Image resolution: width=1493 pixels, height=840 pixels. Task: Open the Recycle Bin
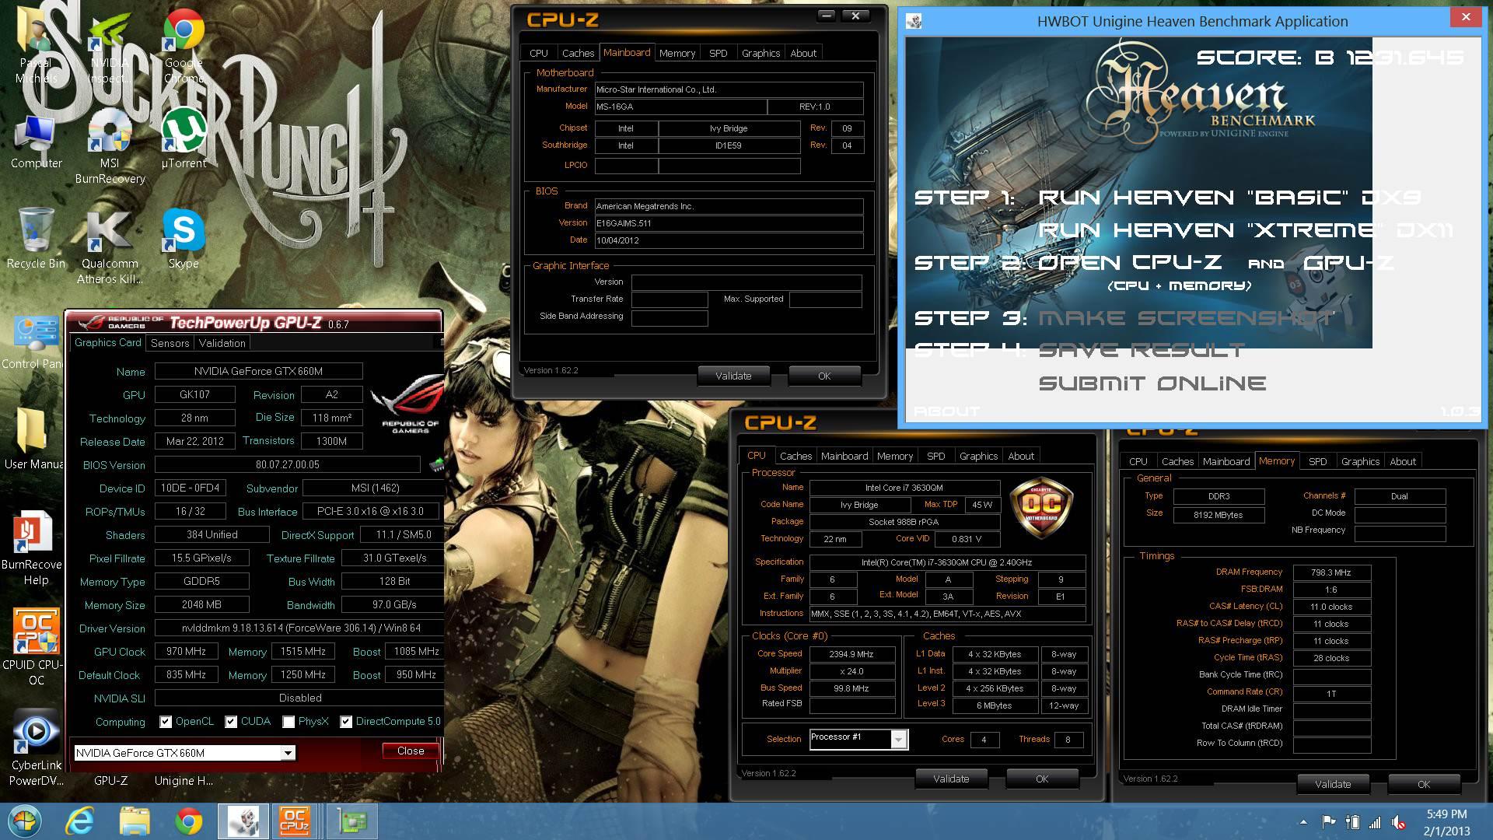coord(36,240)
